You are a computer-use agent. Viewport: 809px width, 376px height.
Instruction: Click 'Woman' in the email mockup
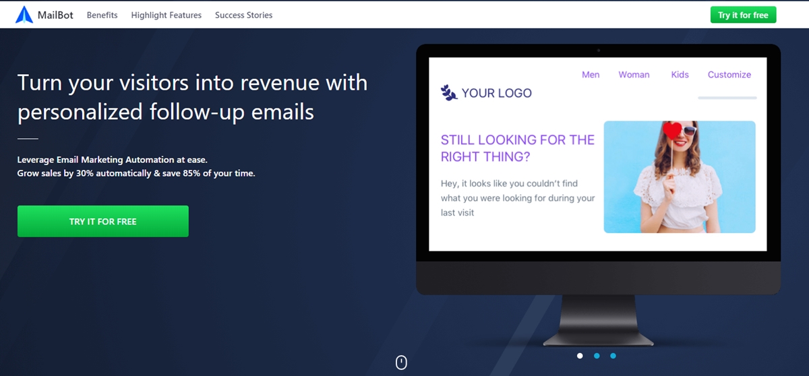[x=634, y=75]
